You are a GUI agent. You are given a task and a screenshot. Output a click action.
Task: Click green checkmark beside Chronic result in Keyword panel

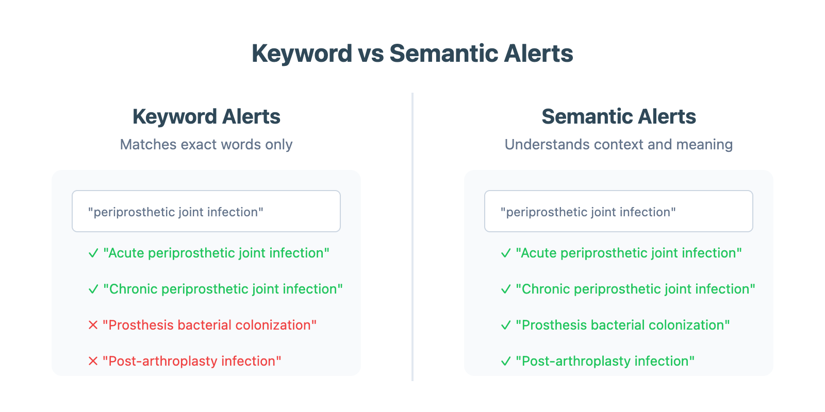click(x=93, y=289)
